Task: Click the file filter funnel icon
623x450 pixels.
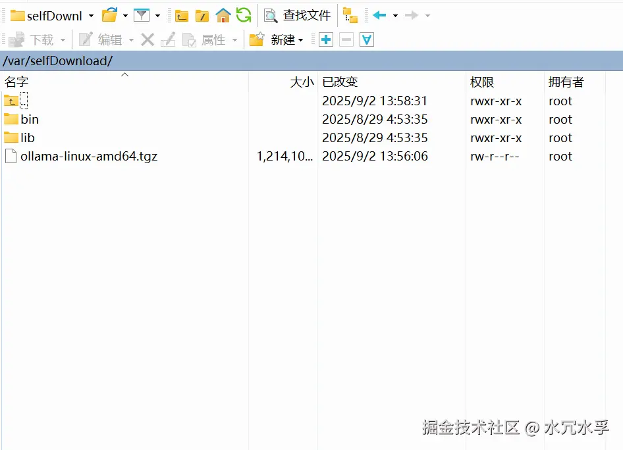Action: tap(142, 16)
